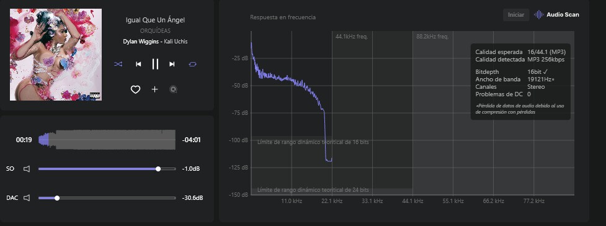Screen dimensions: 606x226
Task: Open the ORQUÍDEAS album cover art
Action: click(56, 55)
